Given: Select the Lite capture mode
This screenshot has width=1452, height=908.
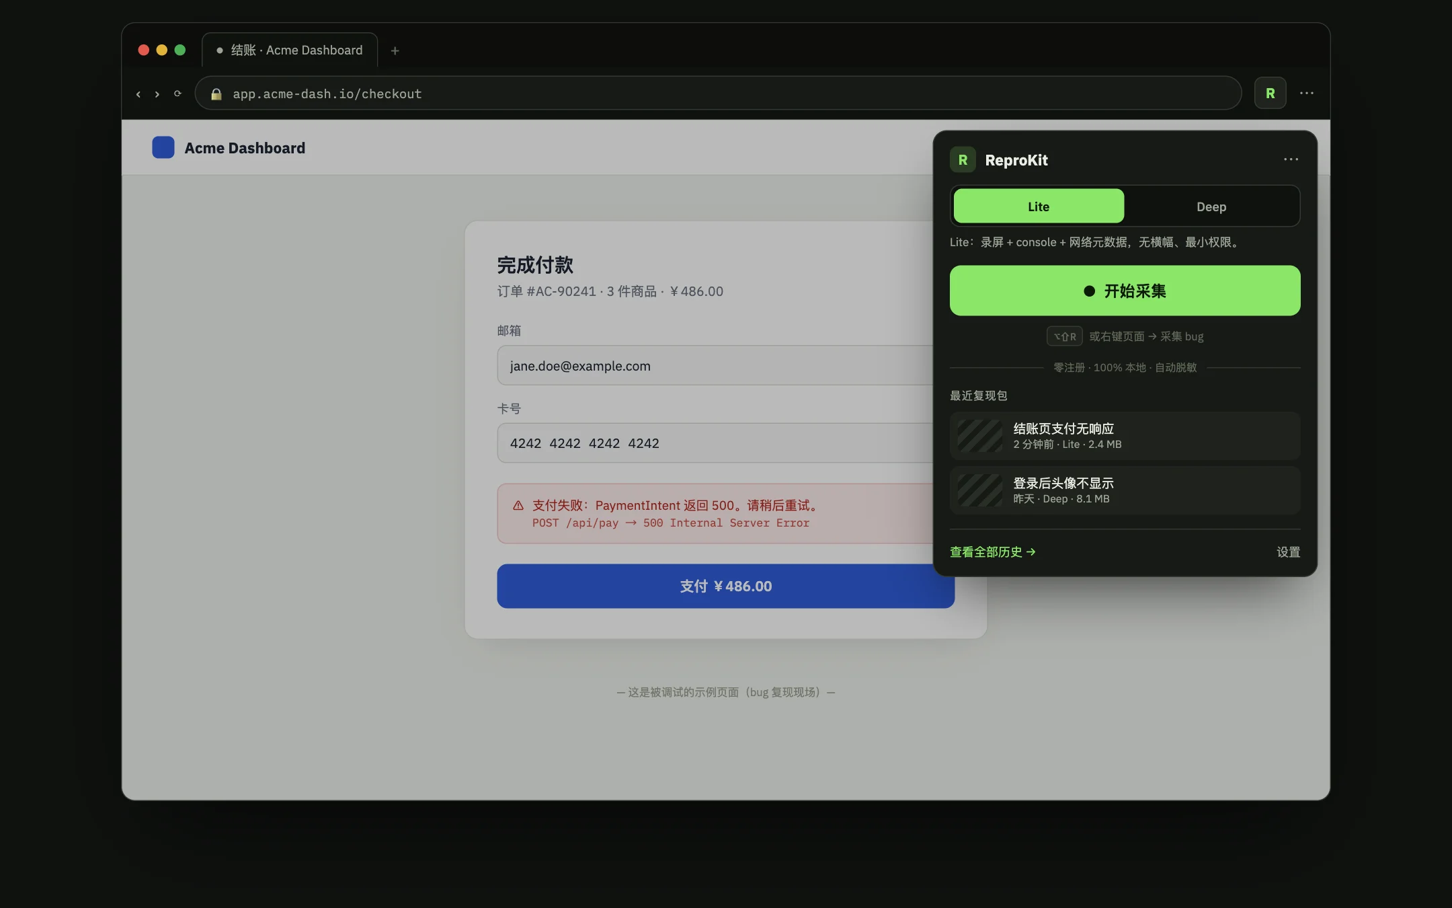Looking at the screenshot, I should pyautogui.click(x=1039, y=206).
